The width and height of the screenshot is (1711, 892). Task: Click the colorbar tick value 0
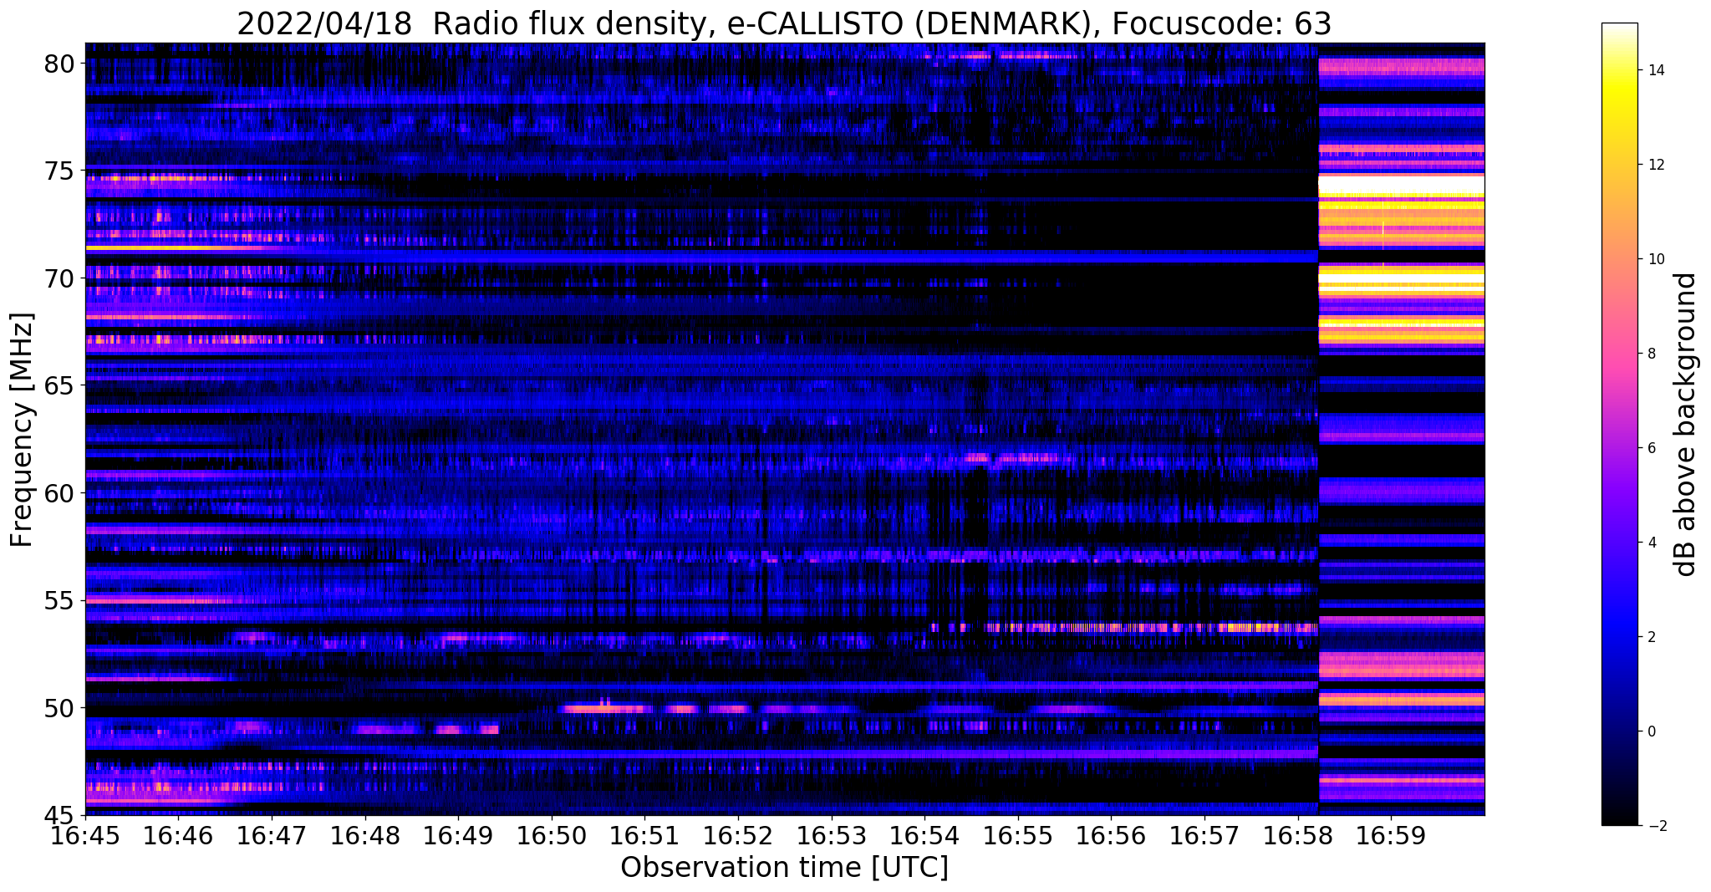(1651, 731)
